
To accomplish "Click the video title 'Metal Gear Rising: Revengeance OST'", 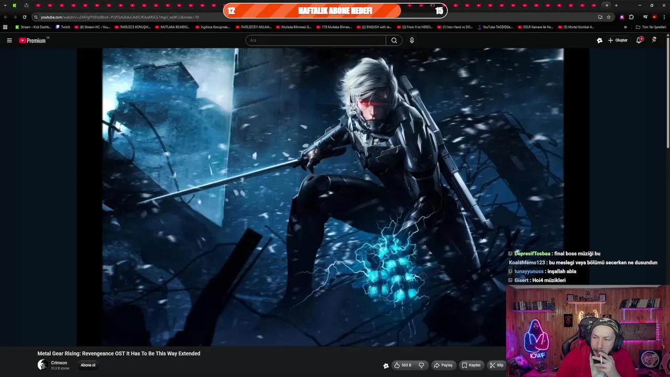I will pos(119,353).
